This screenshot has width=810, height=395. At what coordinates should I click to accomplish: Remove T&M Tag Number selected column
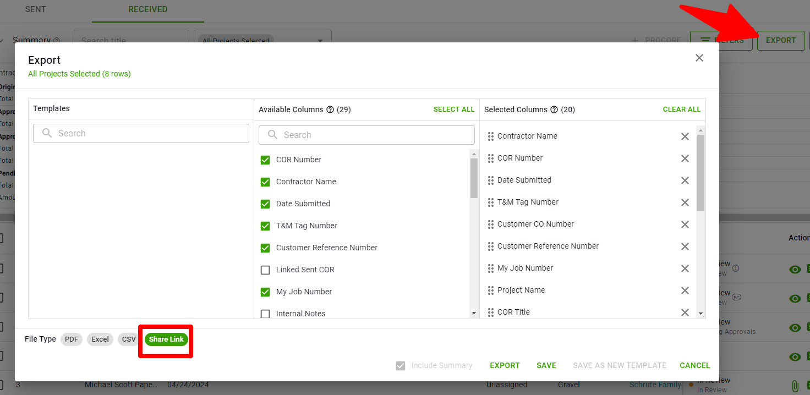685,202
